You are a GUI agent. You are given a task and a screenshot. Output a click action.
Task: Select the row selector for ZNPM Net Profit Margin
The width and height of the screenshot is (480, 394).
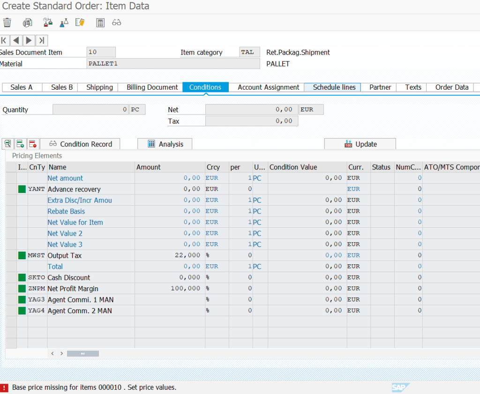click(x=11, y=288)
